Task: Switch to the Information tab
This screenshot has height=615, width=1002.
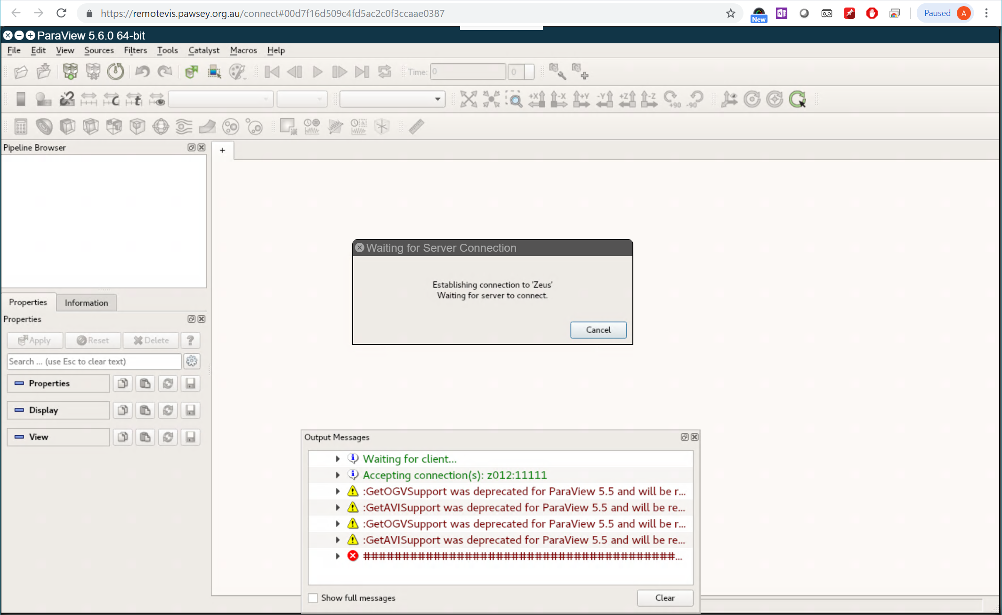Action: coord(87,302)
